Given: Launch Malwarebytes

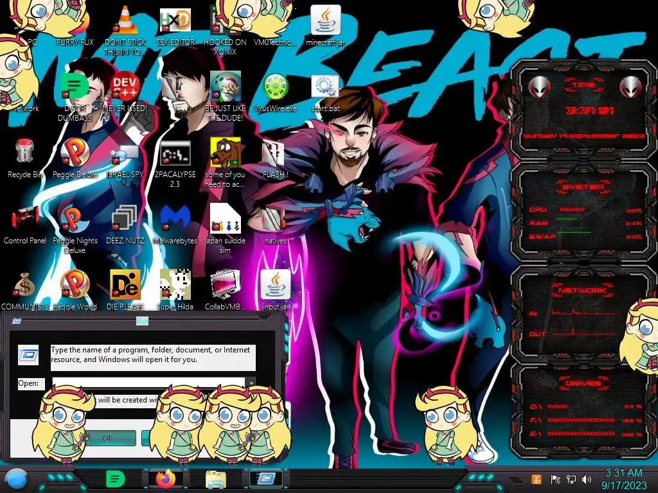Looking at the screenshot, I should coord(175,225).
